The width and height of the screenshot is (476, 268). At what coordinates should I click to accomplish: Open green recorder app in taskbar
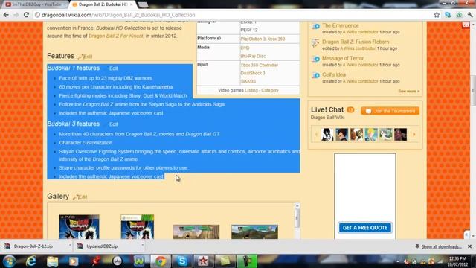[x=247, y=261]
